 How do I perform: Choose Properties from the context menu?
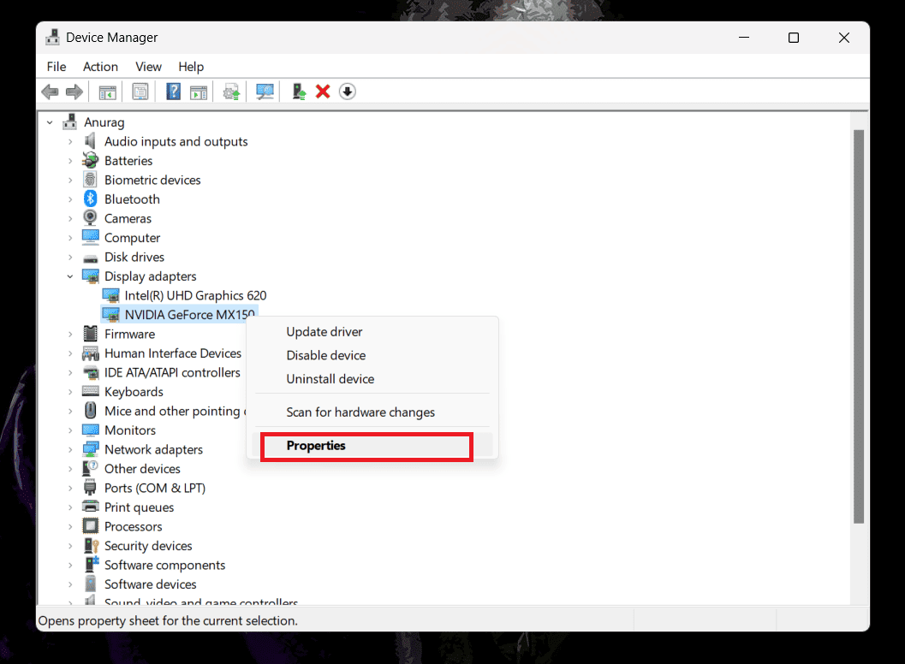372,445
